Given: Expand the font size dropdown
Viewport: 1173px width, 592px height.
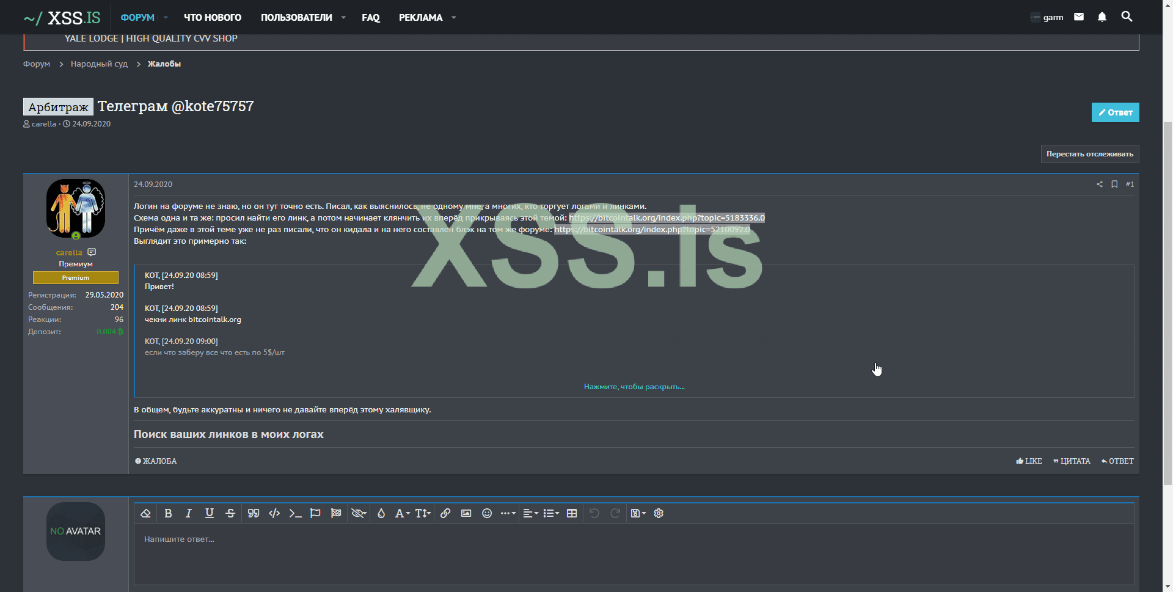Looking at the screenshot, I should [423, 513].
